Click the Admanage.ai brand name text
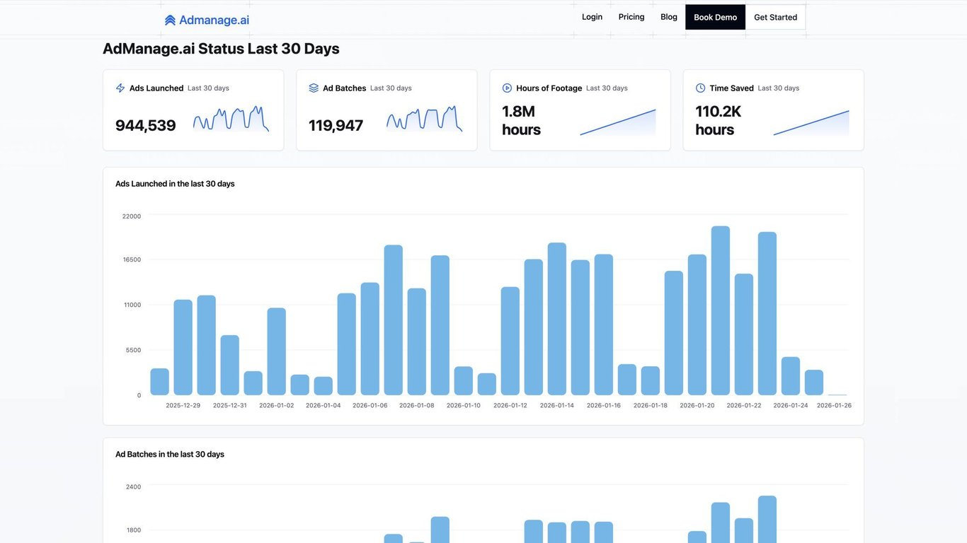 coord(214,21)
